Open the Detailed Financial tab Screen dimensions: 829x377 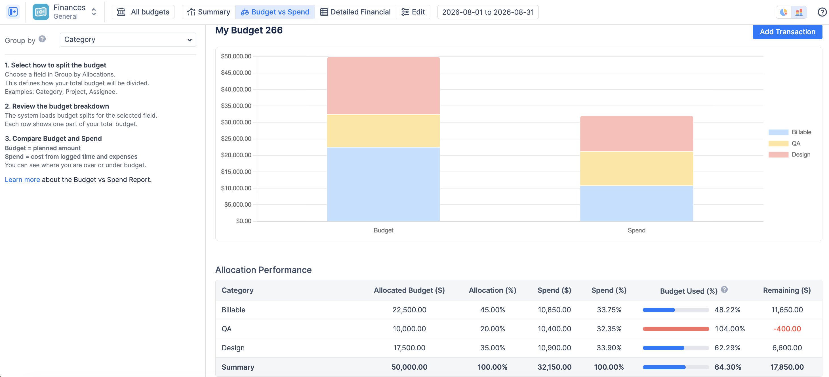[x=355, y=12]
